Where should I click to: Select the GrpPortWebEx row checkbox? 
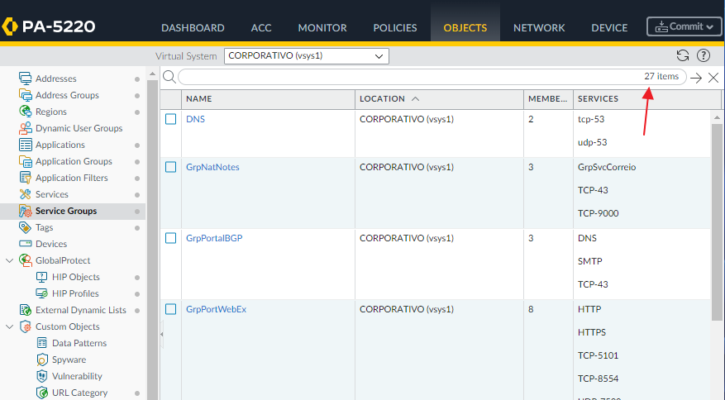point(171,309)
